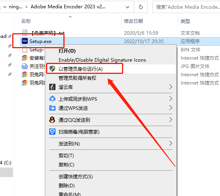Sort files by the 类型 column header

tap(185, 21)
